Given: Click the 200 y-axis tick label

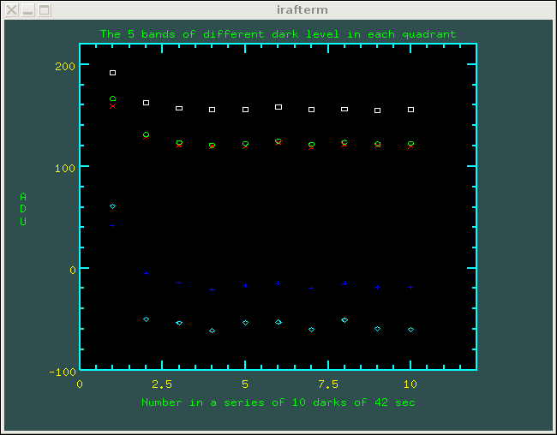Looking at the screenshot, I should click(x=65, y=66).
